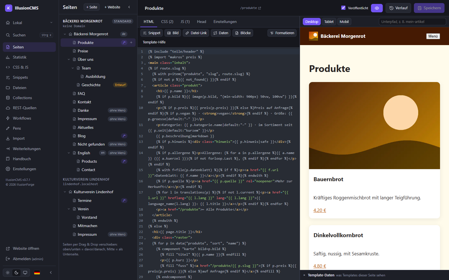Click the Menü button in preview
The width and height of the screenshot is (449, 280).
433,36
